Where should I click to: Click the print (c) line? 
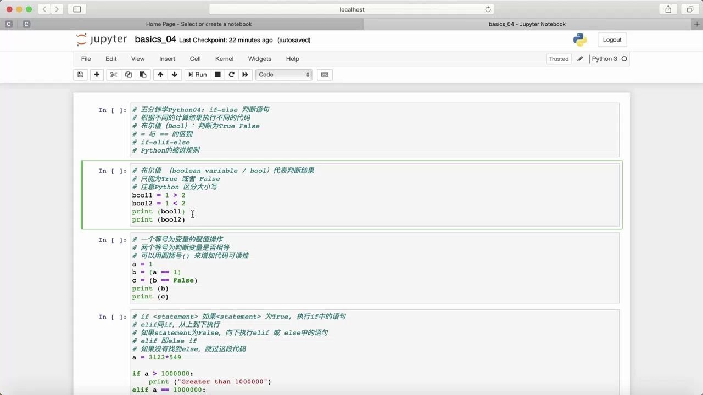[150, 297]
